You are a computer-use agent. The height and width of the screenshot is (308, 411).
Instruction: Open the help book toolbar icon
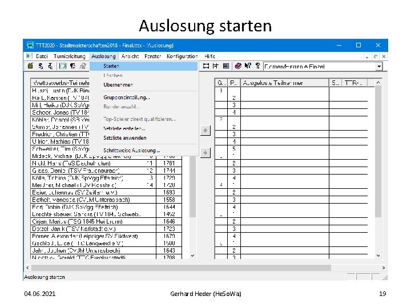[x=237, y=66]
